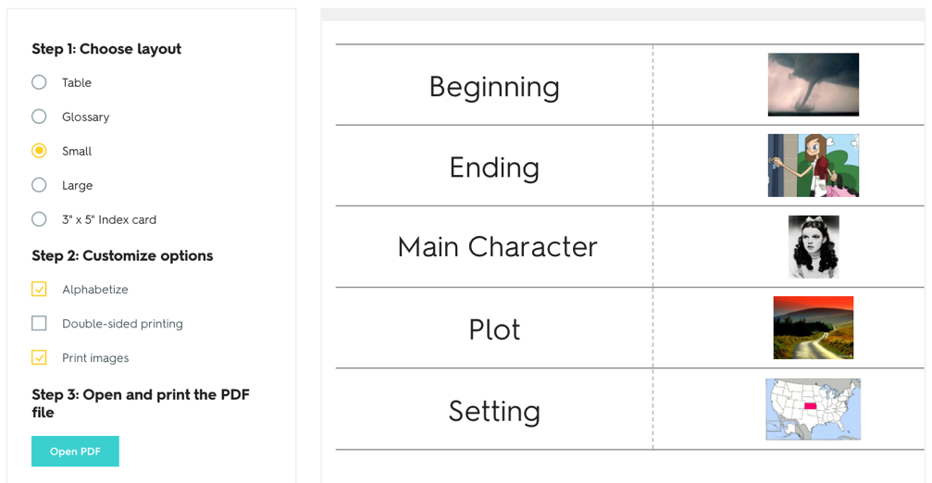This screenshot has width=932, height=483.
Task: Click the Beginning term text
Action: pyautogui.click(x=494, y=88)
